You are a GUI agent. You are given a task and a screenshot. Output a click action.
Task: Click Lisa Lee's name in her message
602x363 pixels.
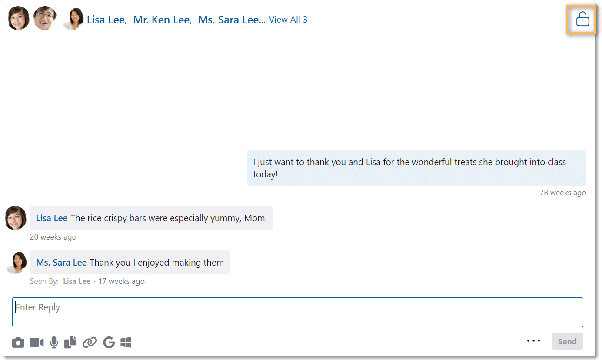click(52, 218)
